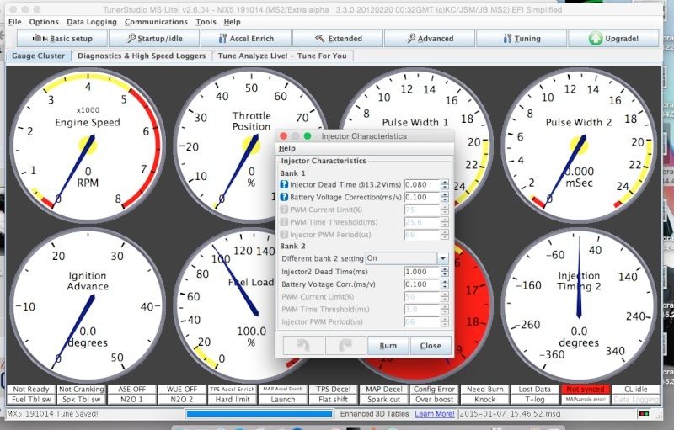
Task: Click Bank 2 Battery Voltage Corr. field
Action: coord(422,284)
